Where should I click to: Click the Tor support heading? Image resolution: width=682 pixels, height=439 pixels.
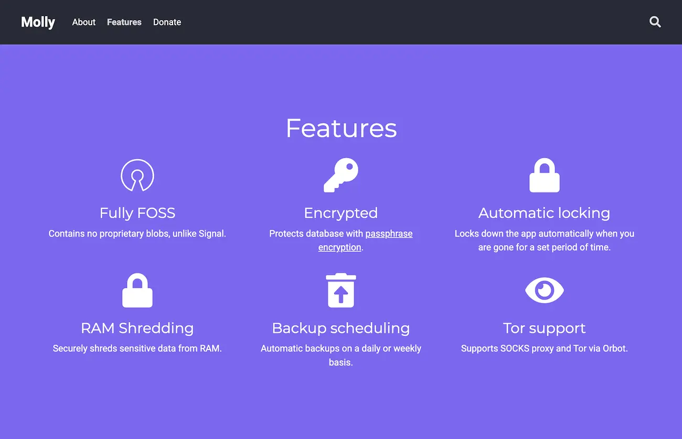pyautogui.click(x=544, y=328)
